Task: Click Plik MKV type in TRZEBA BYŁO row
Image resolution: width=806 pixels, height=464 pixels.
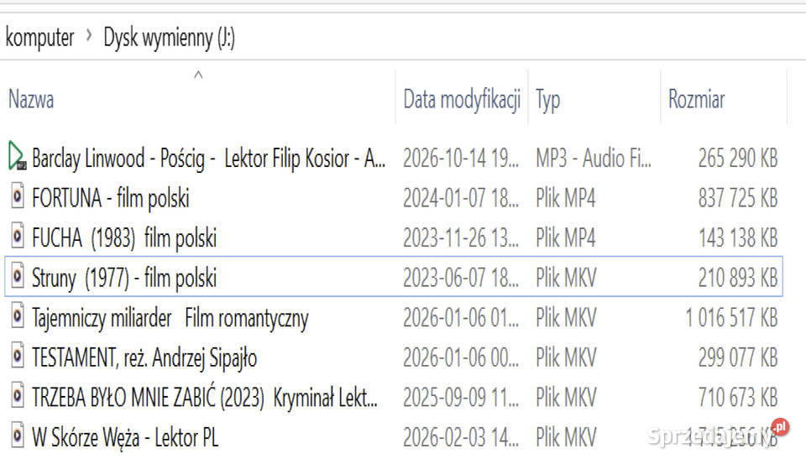Action: click(566, 398)
